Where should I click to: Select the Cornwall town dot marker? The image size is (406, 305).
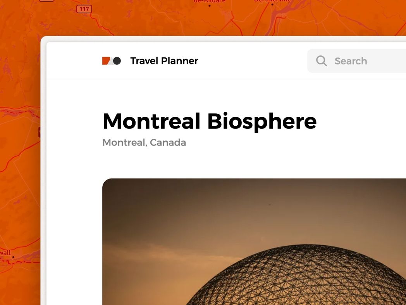(13, 257)
